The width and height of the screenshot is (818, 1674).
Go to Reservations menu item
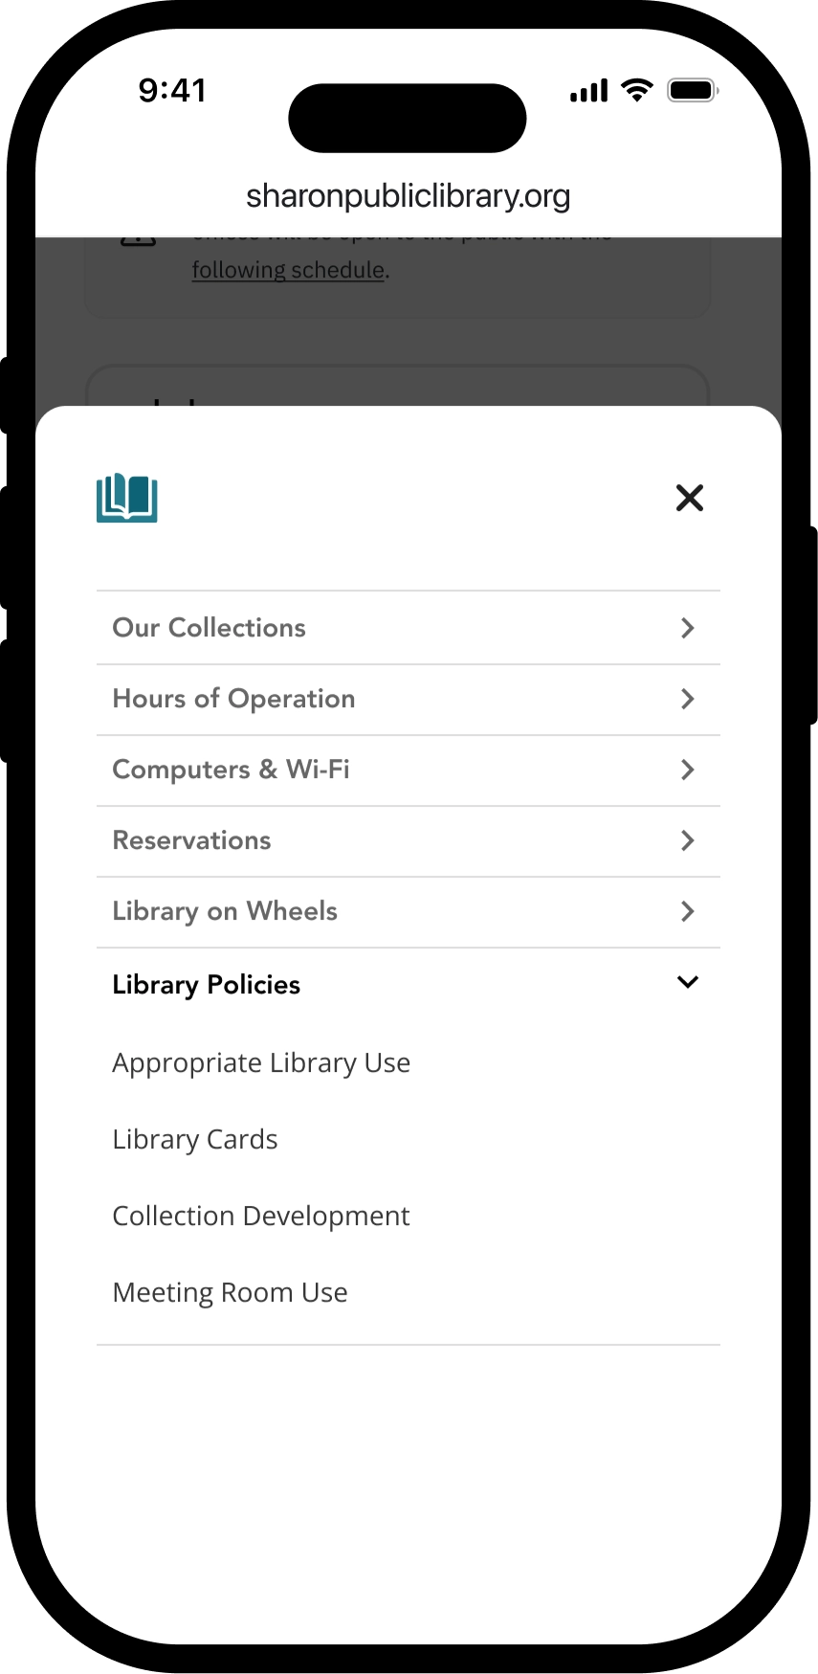[191, 840]
